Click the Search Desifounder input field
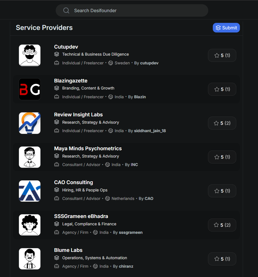258x277 pixels. pos(132,10)
